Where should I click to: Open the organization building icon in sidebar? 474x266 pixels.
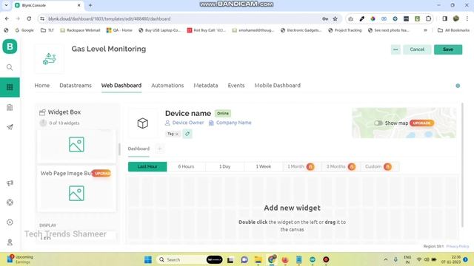10,107
